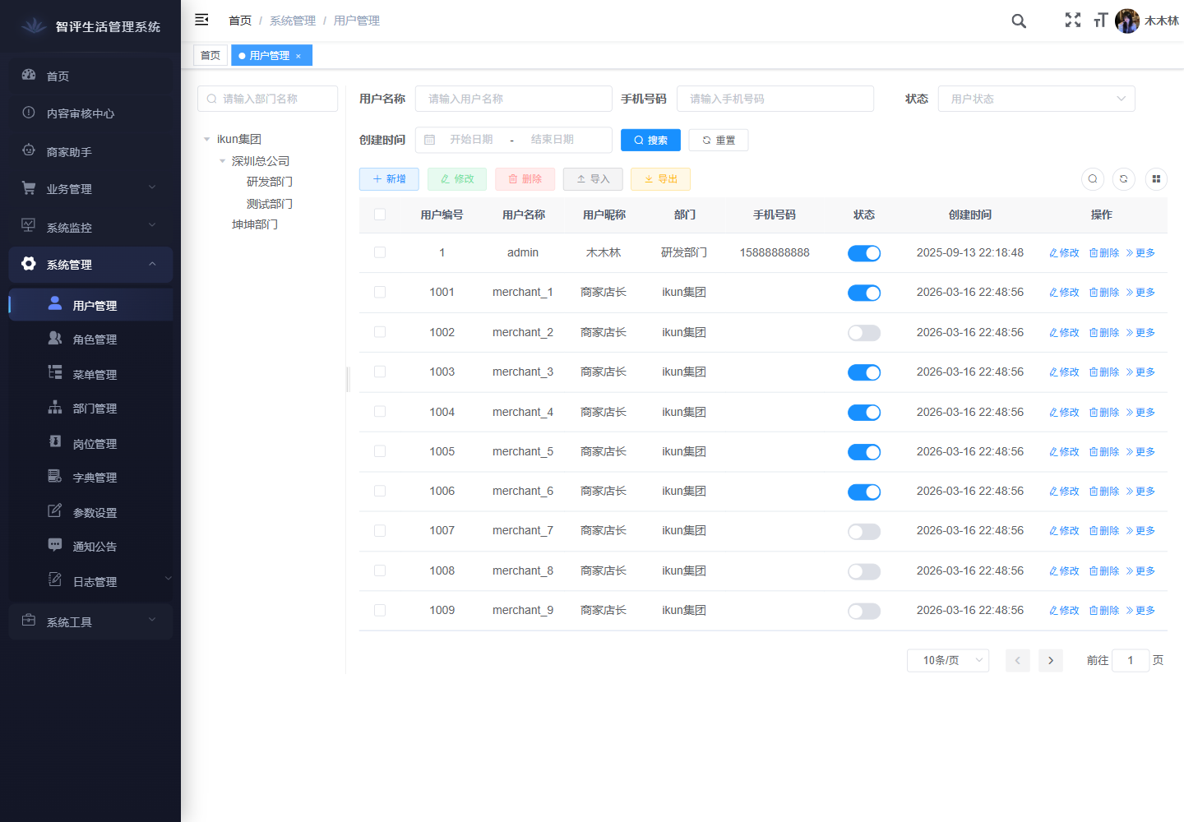Viewport: 1184px width, 822px height.
Task: Click the 请输入用户名称 input field
Action: (514, 99)
